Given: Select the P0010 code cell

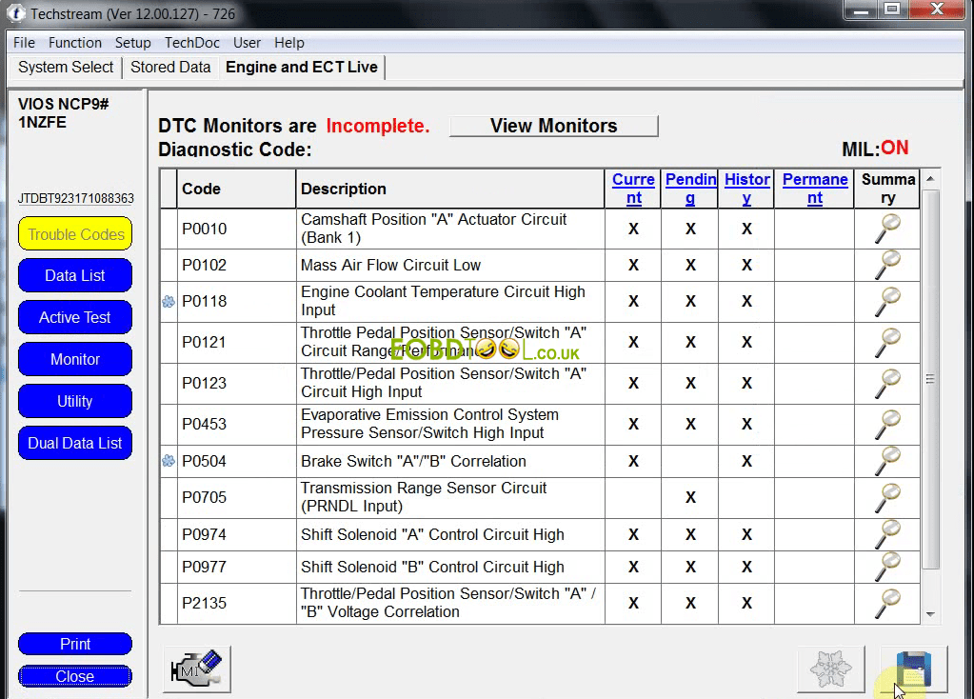Looking at the screenshot, I should (x=237, y=229).
